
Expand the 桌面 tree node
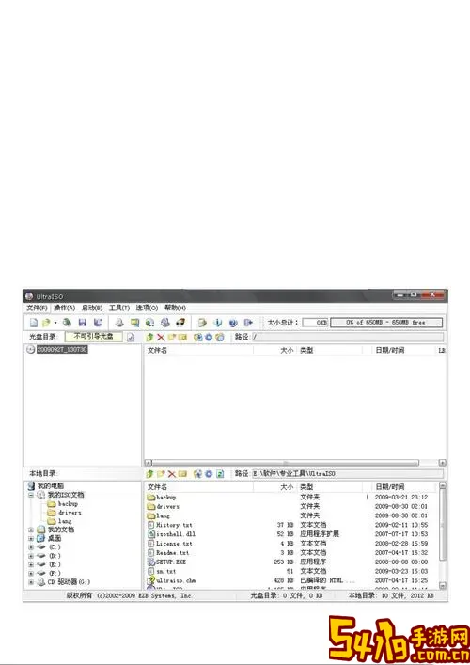point(31,539)
